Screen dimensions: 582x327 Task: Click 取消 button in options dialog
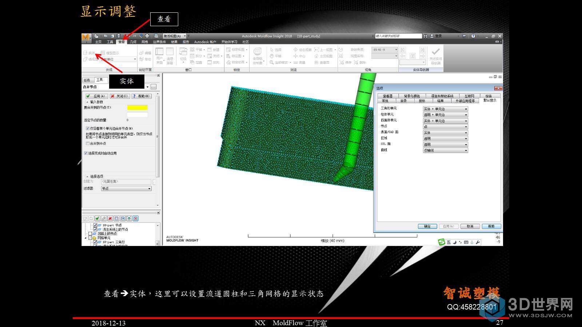click(x=470, y=226)
